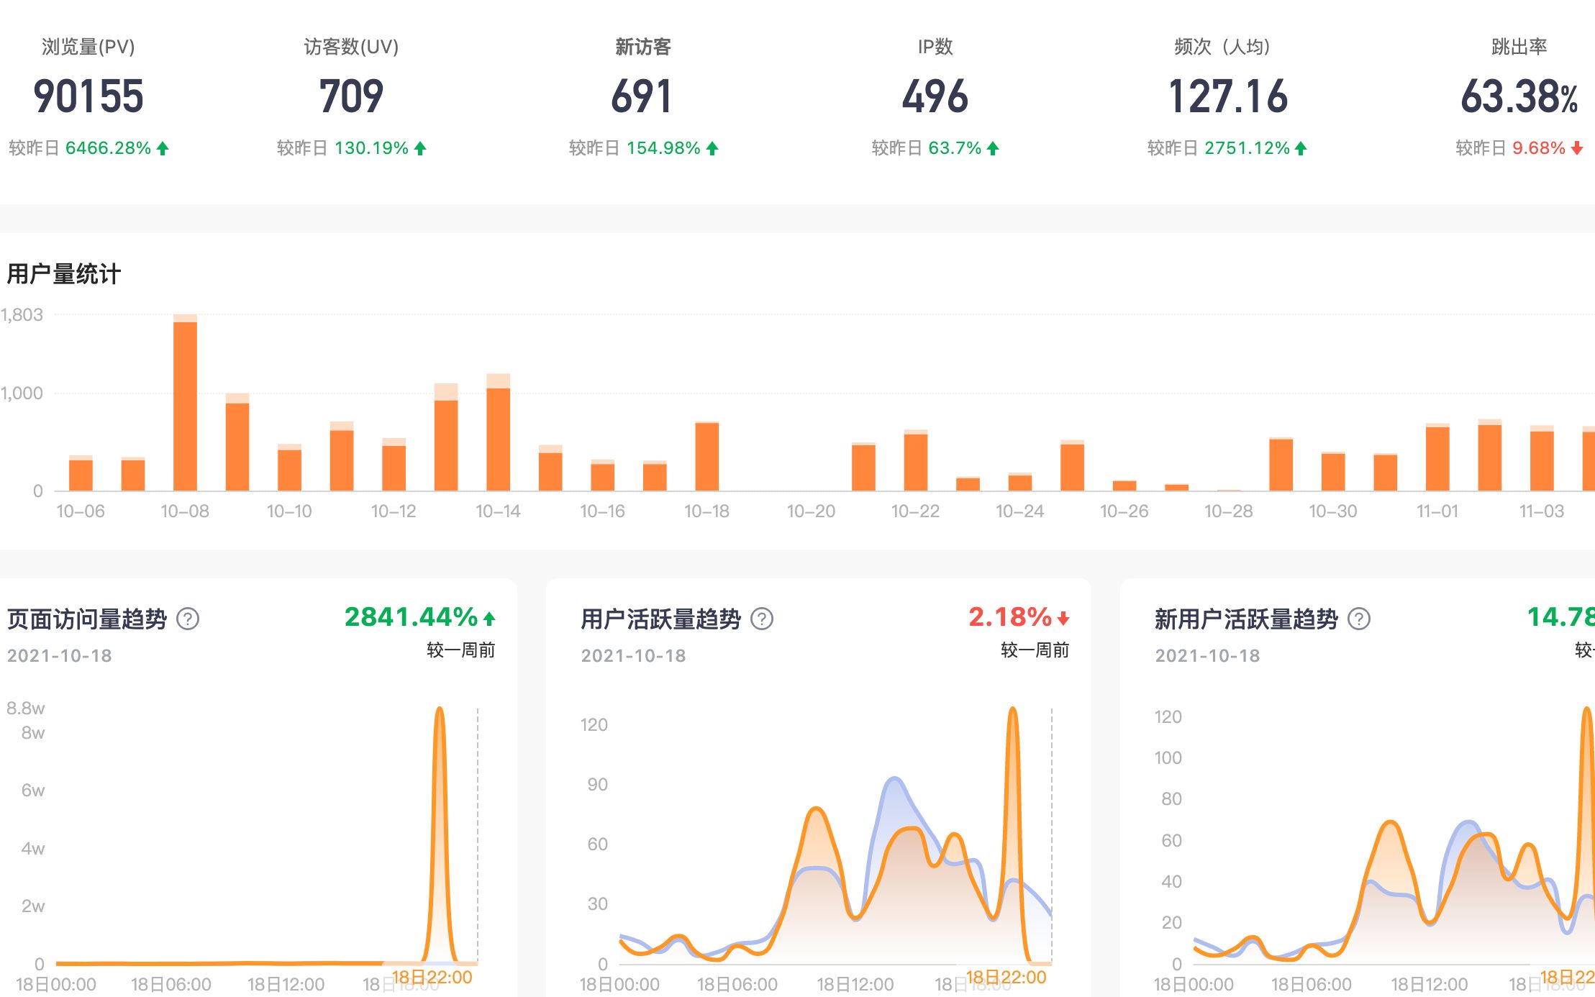1595x997 pixels.
Task: Click green up arrow under IP数
Action: (x=993, y=148)
